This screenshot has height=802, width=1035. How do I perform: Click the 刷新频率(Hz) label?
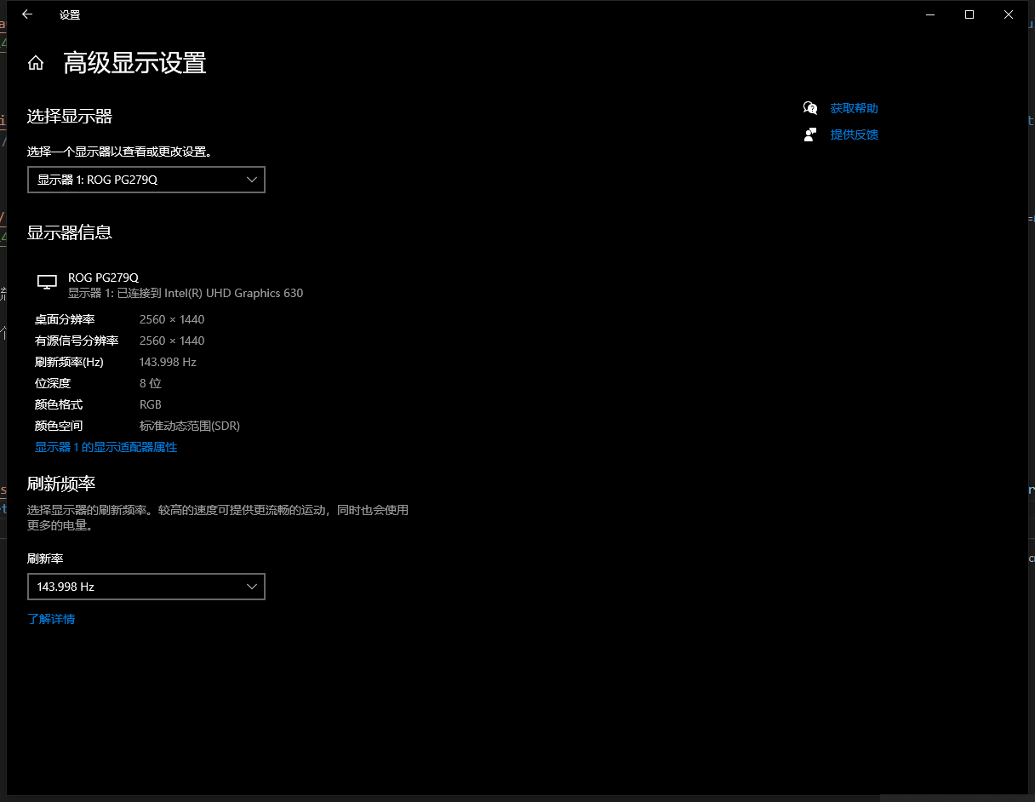point(69,362)
